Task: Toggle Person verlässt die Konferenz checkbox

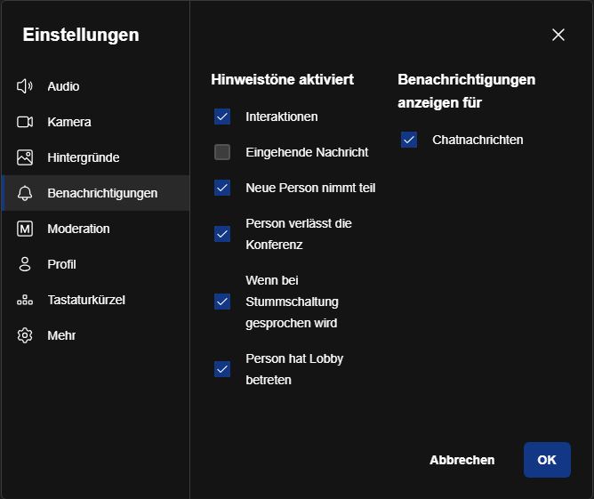Action: tap(222, 234)
